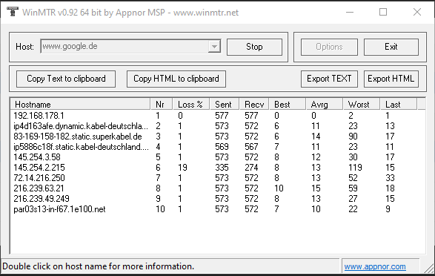Select the ip5886c18f.static.kabel-deutschland row
The image size is (435, 276).
pos(218,147)
